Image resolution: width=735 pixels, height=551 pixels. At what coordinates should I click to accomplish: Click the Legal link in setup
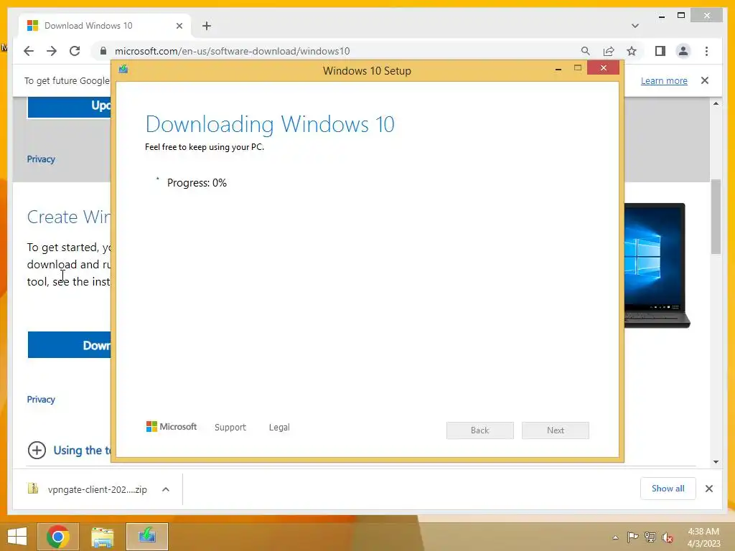[279, 428]
